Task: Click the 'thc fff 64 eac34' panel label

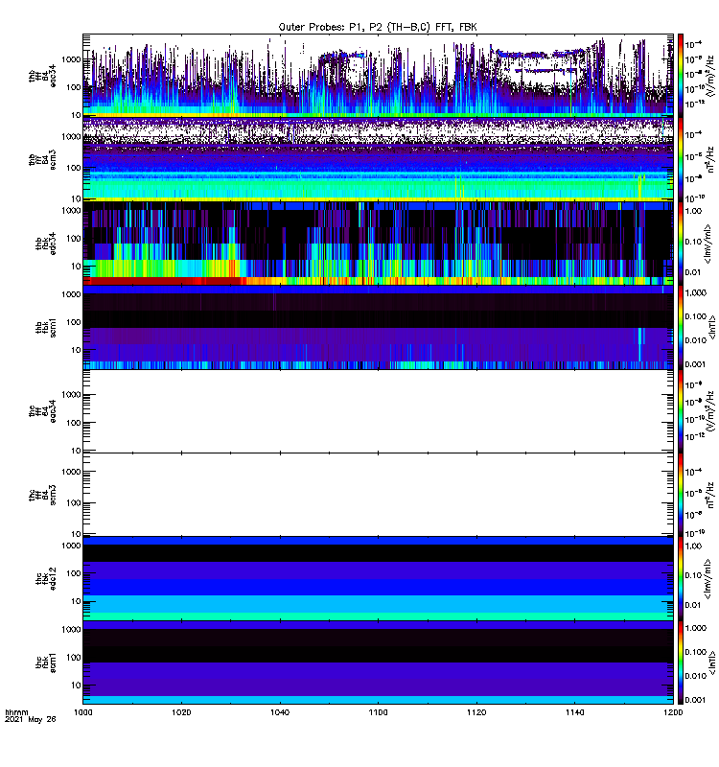Action: point(42,411)
